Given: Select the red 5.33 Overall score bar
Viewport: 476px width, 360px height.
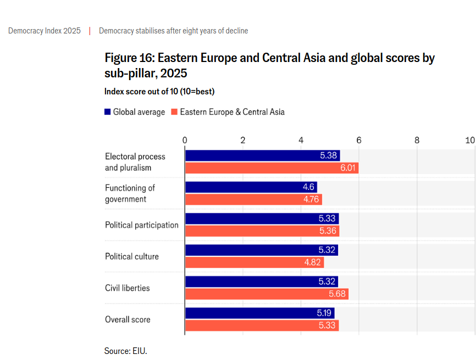Looking at the screenshot, I should pyautogui.click(x=262, y=325).
